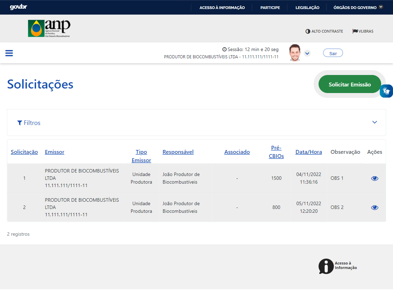Enable VLibras in the header
The image size is (393, 302).
point(363,31)
